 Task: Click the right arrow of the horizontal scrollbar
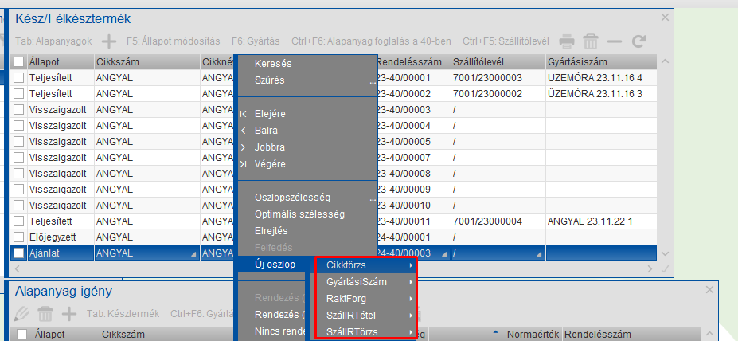[650, 269]
